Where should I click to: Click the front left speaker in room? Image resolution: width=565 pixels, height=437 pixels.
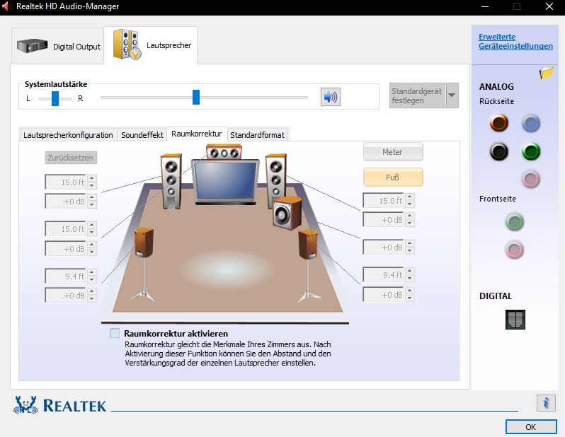tap(171, 181)
